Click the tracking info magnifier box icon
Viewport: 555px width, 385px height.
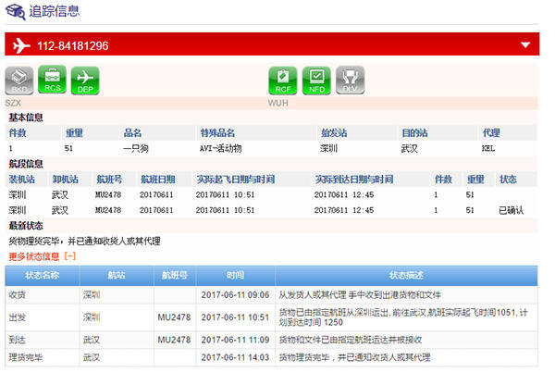click(16, 11)
